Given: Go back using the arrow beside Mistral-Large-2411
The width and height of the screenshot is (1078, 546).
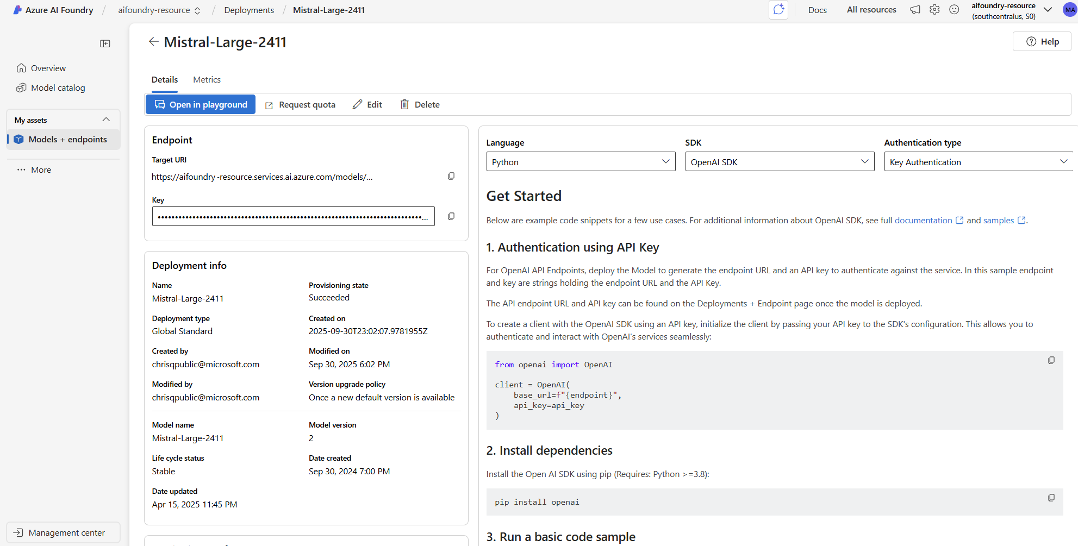Looking at the screenshot, I should pyautogui.click(x=154, y=41).
